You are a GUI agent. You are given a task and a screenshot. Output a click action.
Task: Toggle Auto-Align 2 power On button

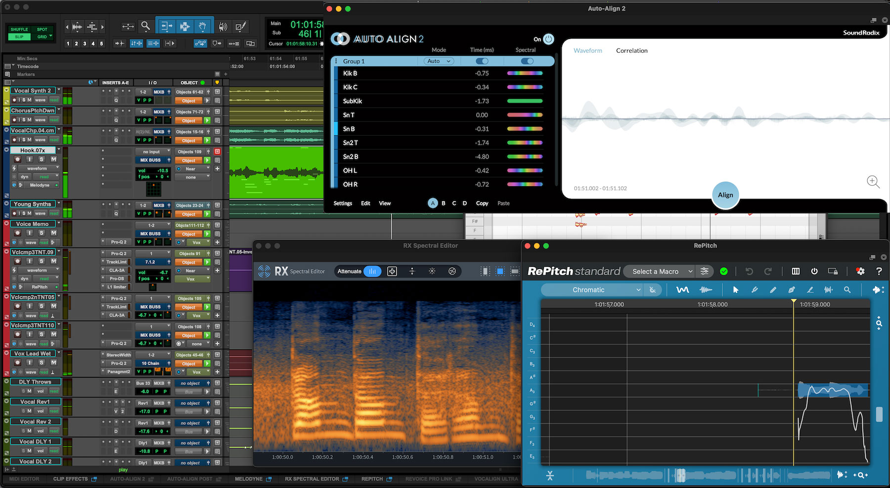(x=548, y=39)
